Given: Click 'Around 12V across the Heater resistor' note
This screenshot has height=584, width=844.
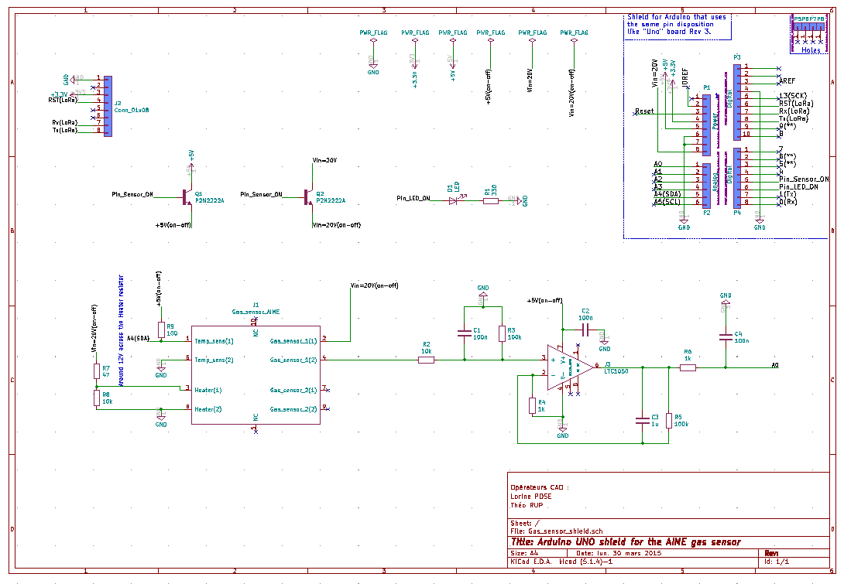Looking at the screenshot, I should coord(121,331).
